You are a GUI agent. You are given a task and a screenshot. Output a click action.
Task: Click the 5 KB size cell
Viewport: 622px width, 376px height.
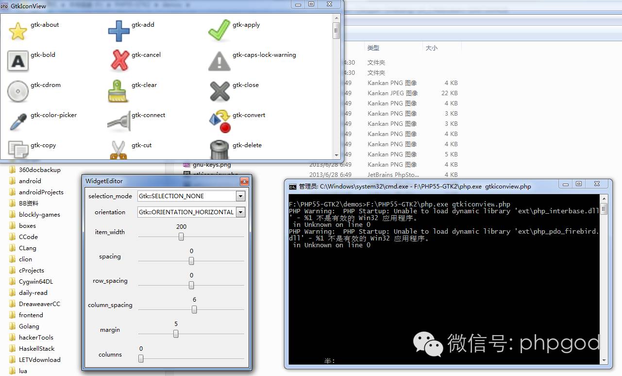451,154
